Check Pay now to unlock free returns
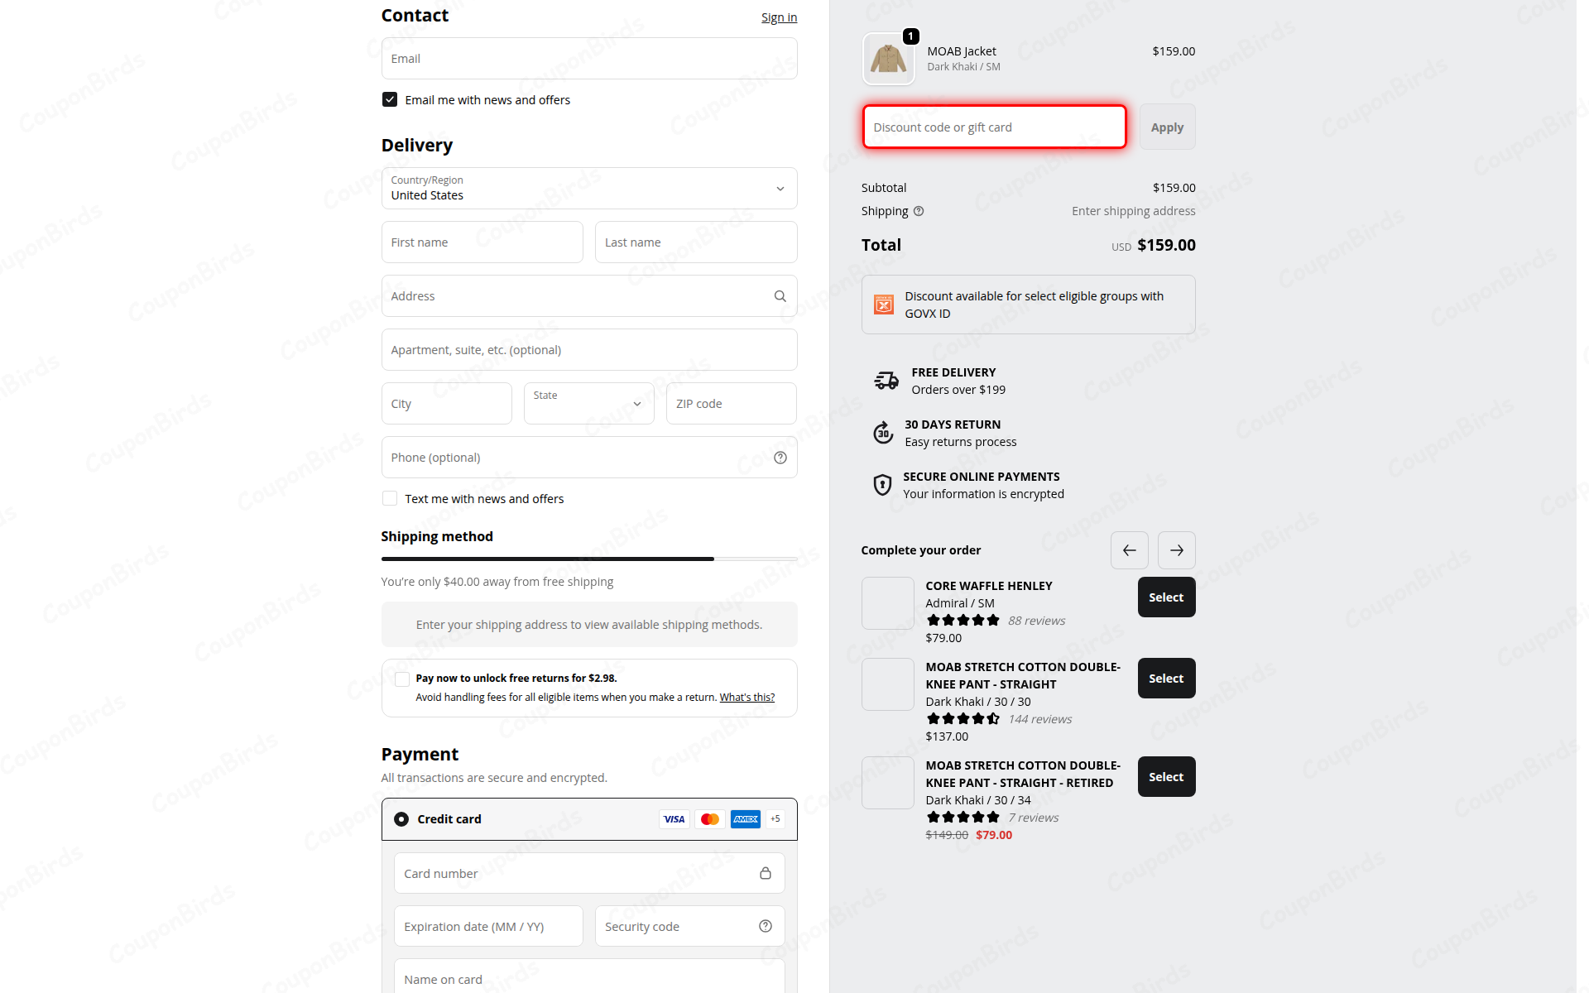The image size is (1589, 993). (402, 679)
